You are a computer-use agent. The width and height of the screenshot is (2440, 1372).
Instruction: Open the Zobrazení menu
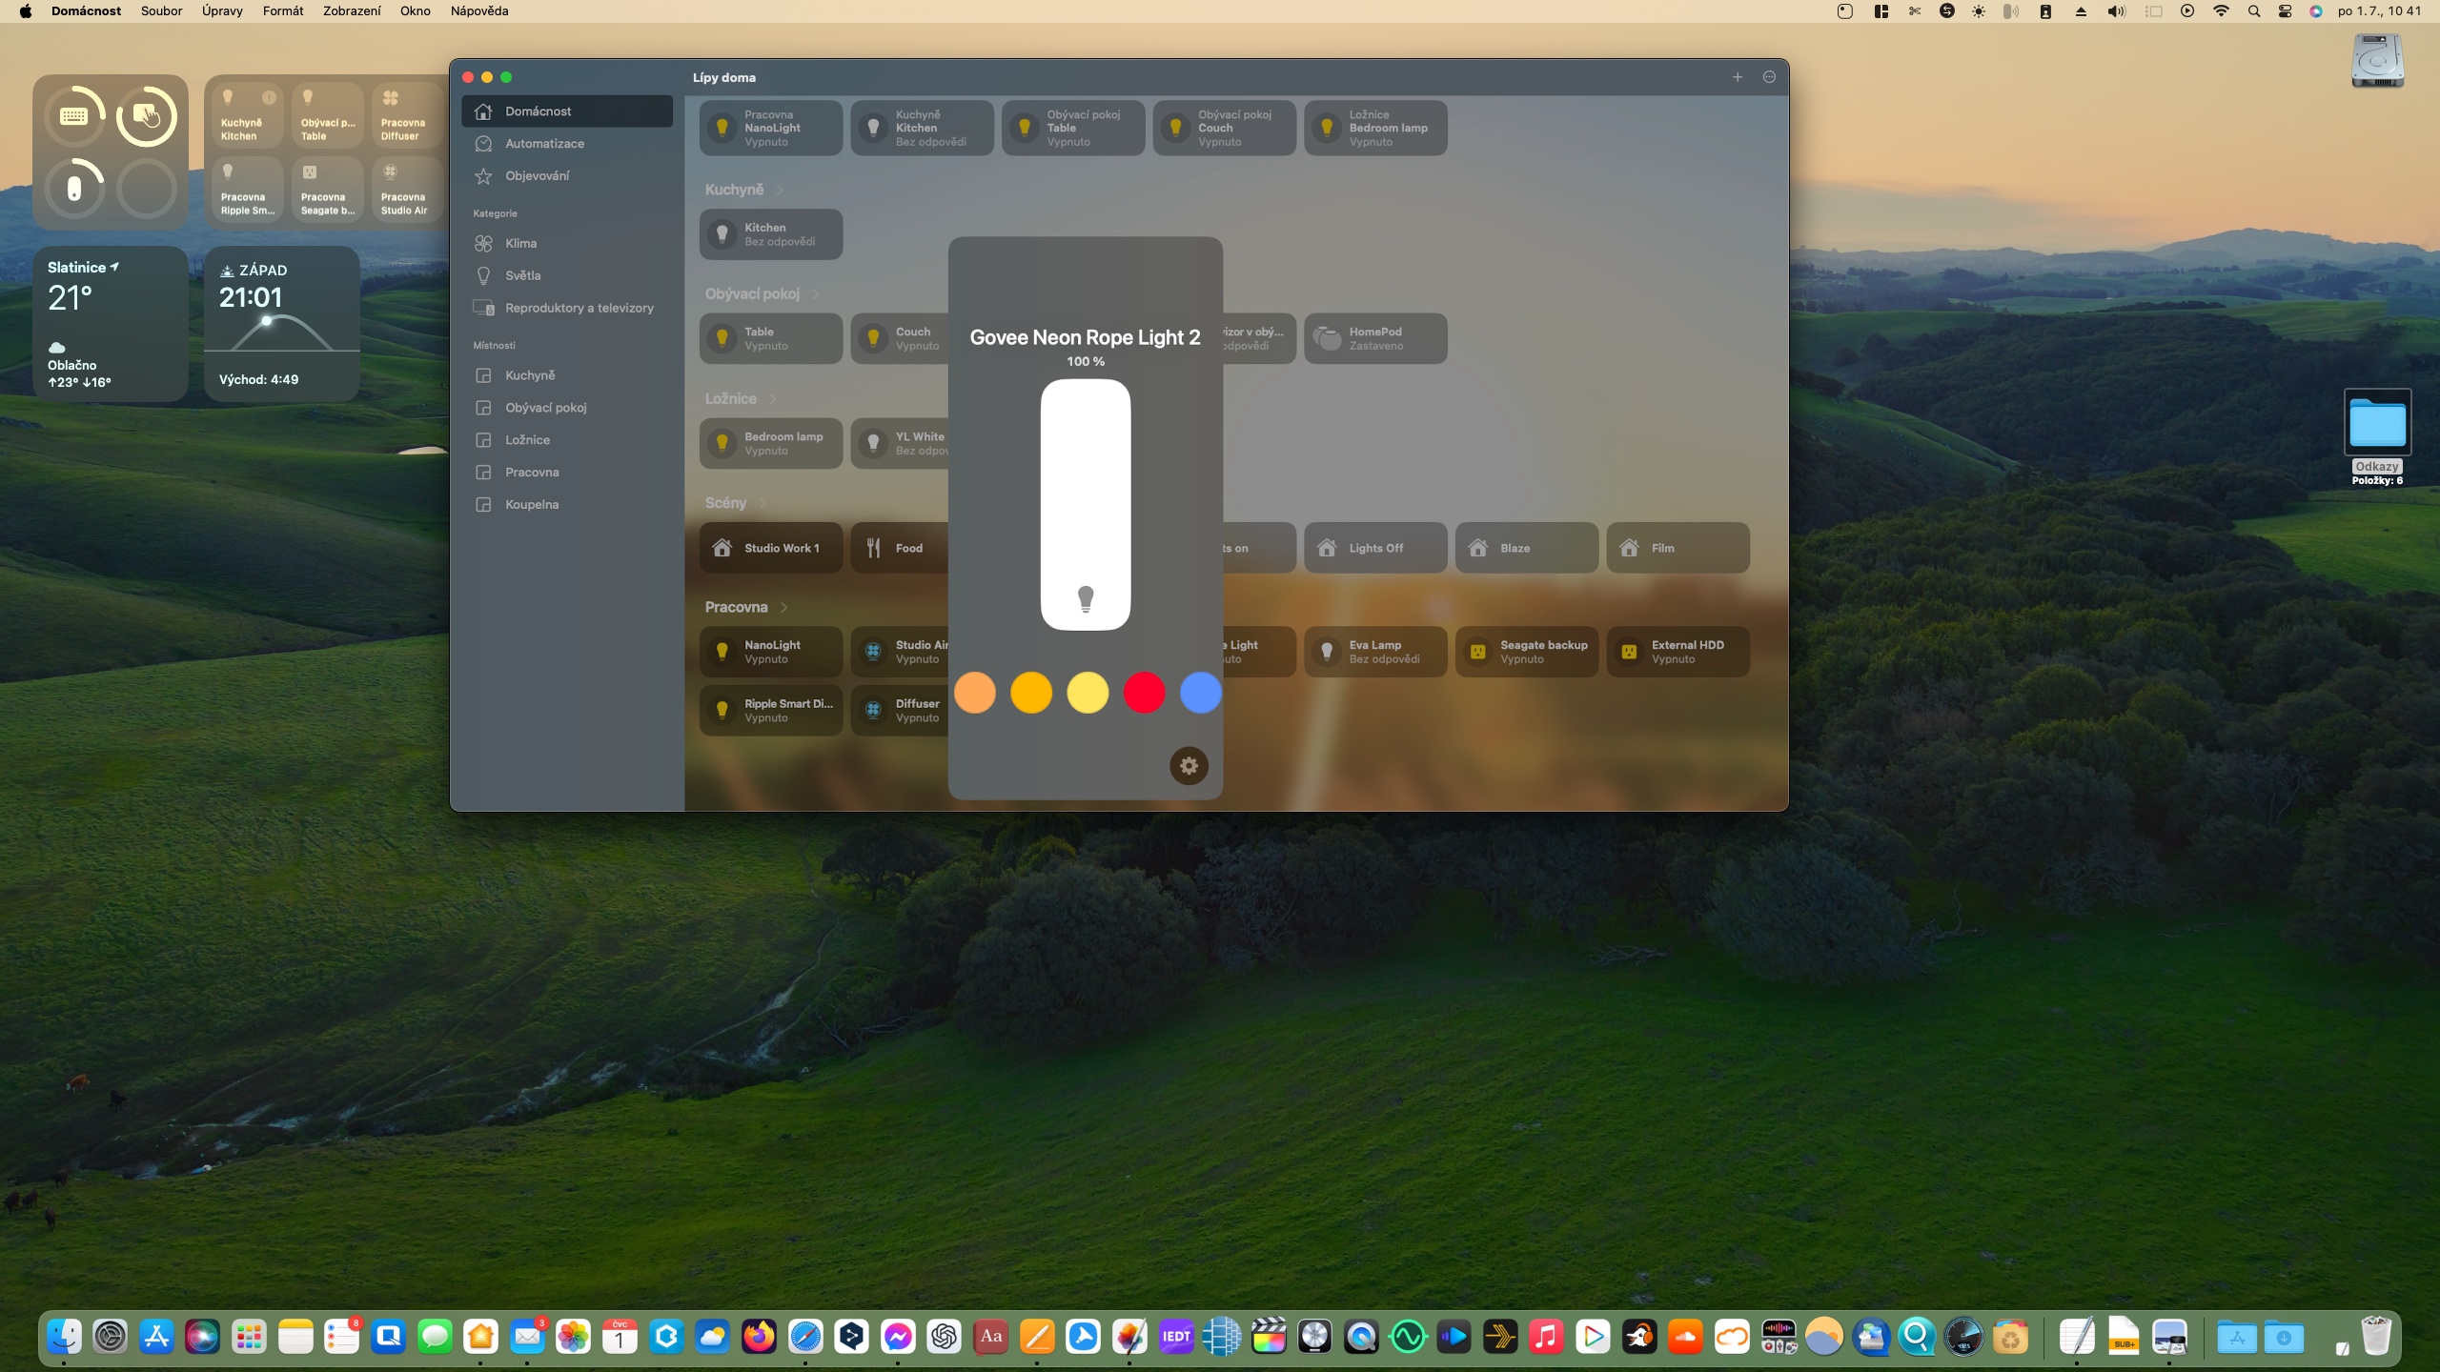351,11
